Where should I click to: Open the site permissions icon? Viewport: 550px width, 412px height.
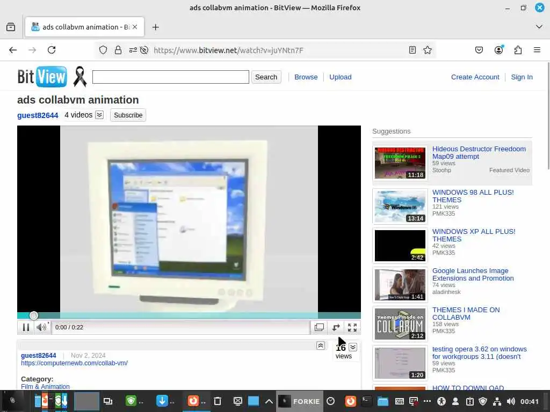[x=133, y=50]
